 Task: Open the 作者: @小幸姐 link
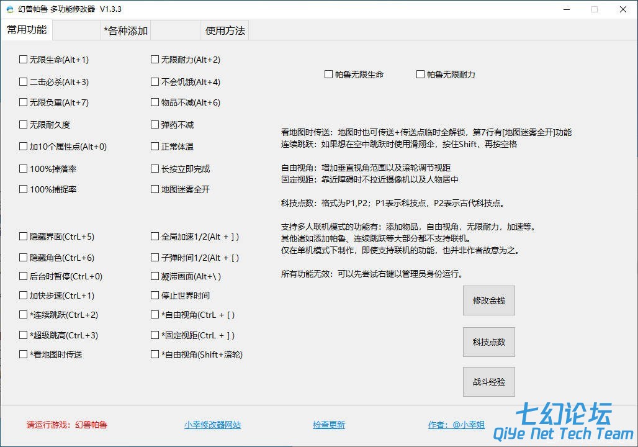(x=456, y=425)
